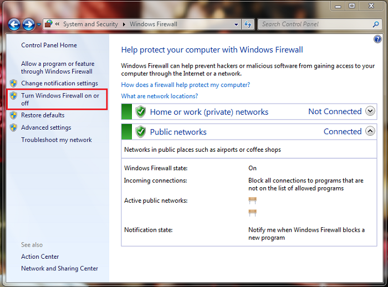The height and width of the screenshot is (287, 388).
Task: Click the refresh button beside address bar
Action: point(248,24)
